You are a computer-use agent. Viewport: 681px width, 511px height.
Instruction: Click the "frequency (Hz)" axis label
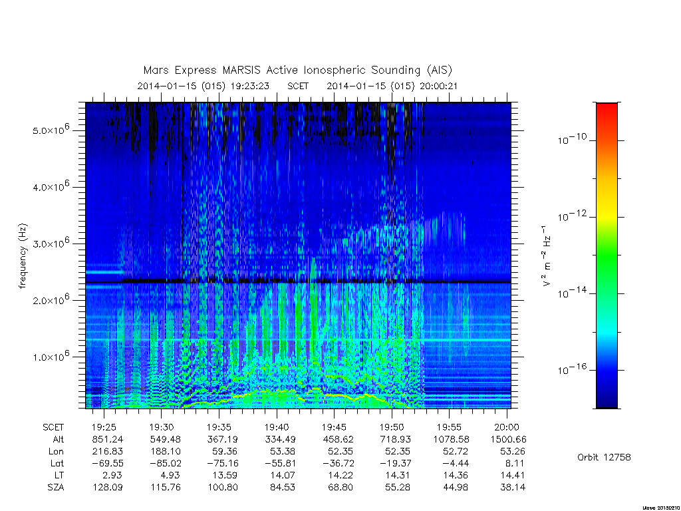click(x=23, y=256)
